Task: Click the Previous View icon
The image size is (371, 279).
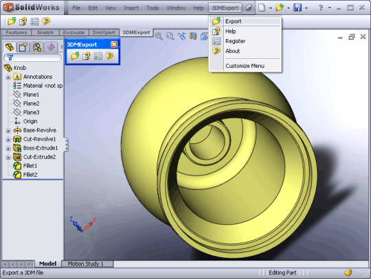Action: (181, 36)
